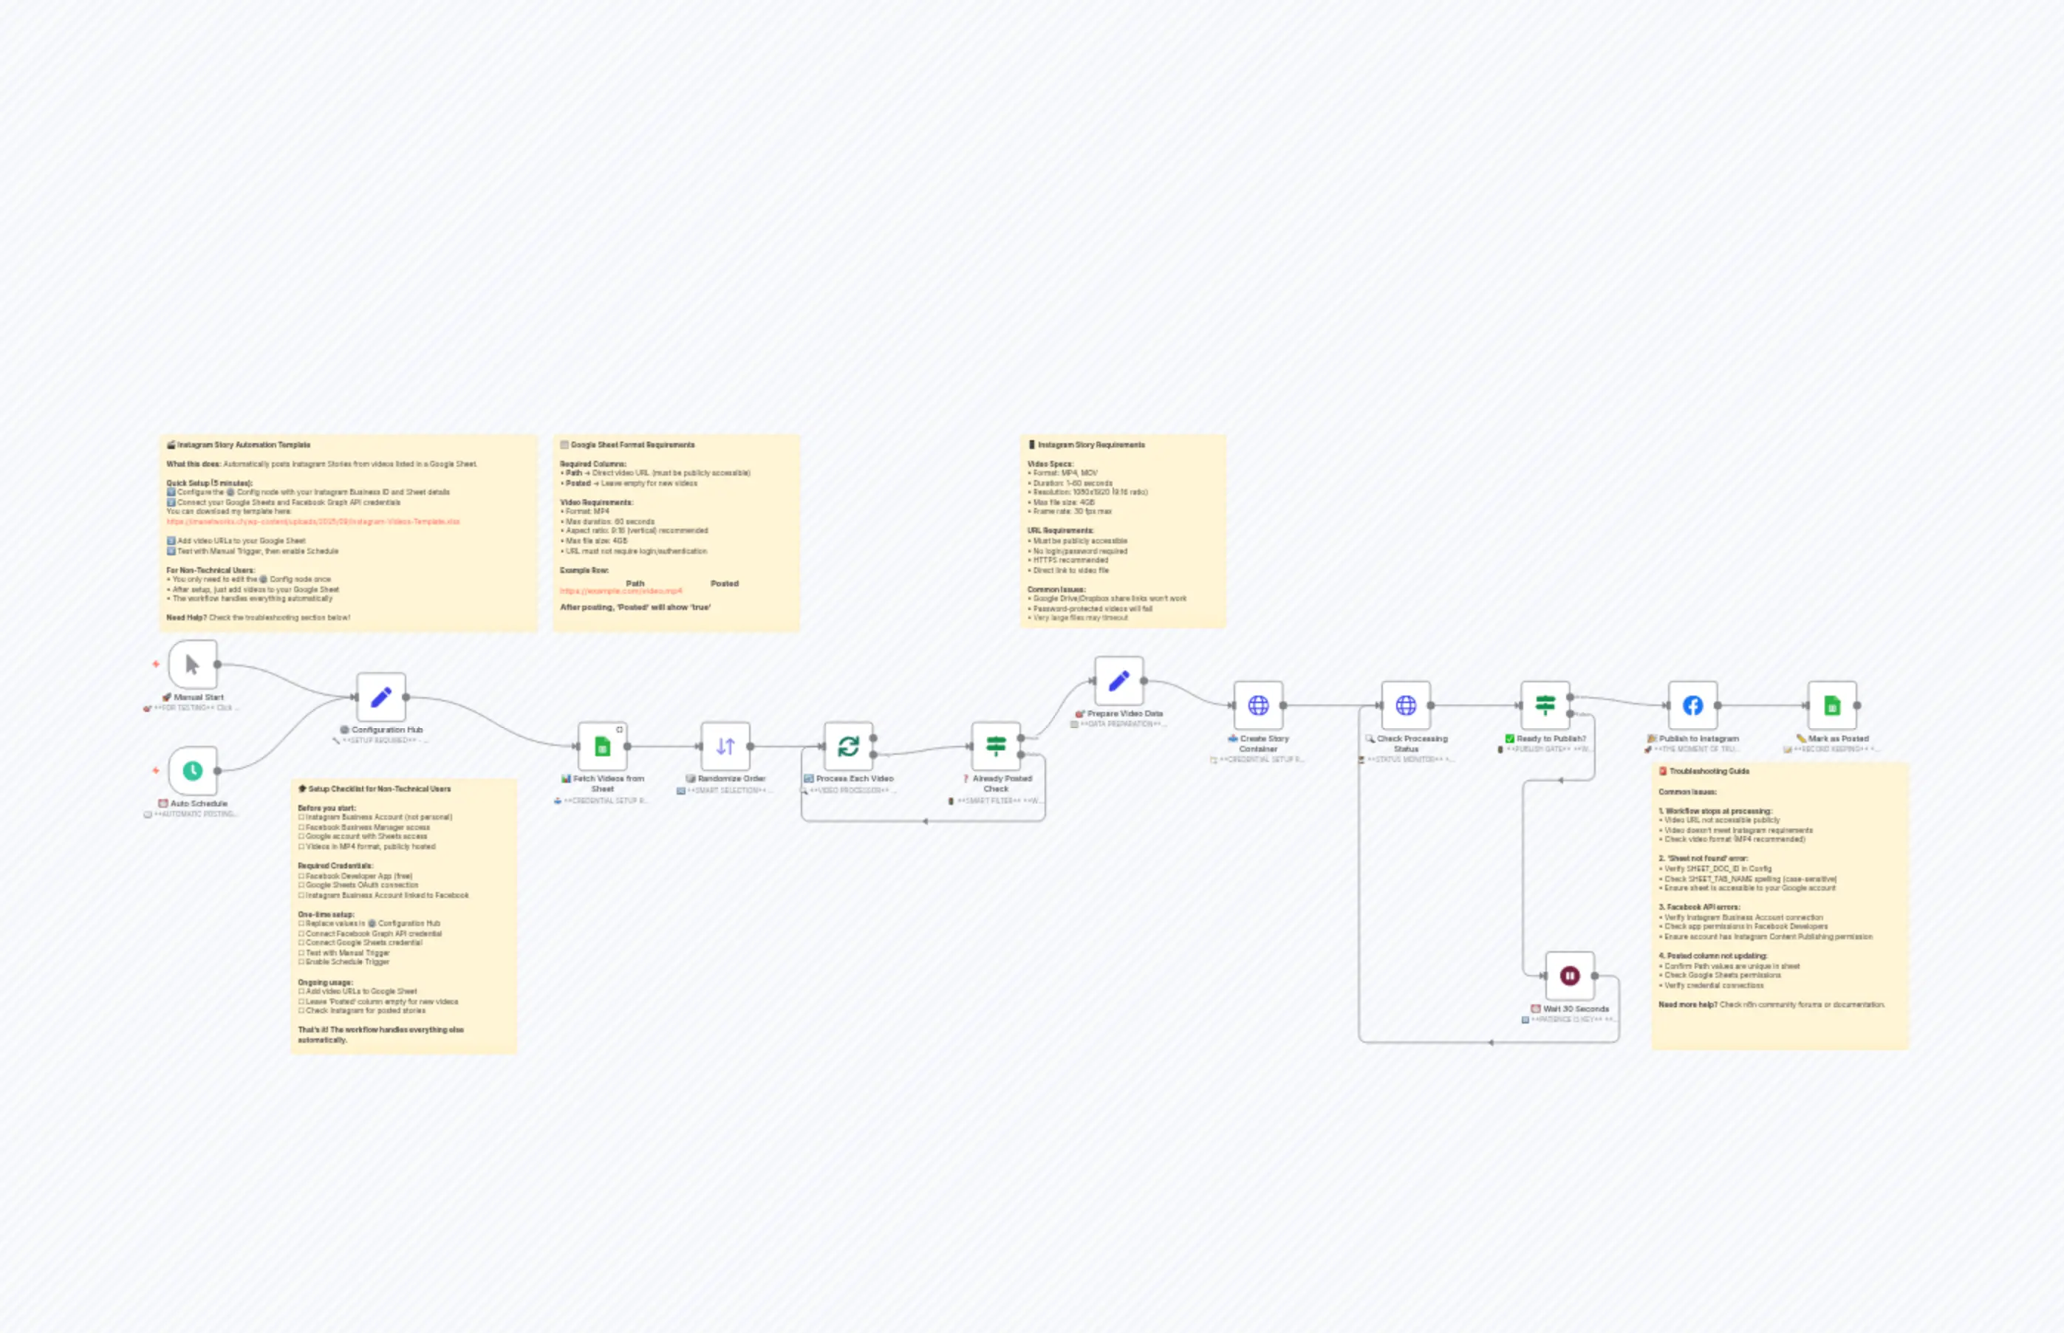Tick the Add video URLs to Google Sheet checkbox

pos(301,991)
